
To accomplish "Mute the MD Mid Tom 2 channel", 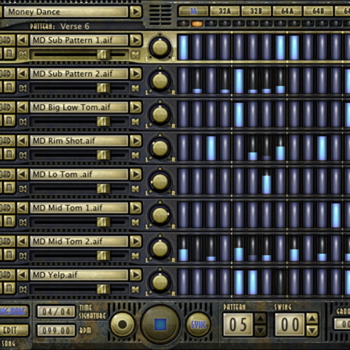I will pos(9,254).
